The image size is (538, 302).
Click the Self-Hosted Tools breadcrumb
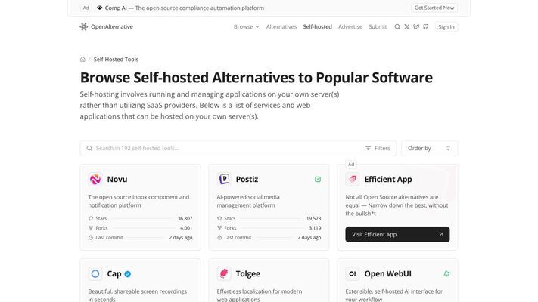116,59
